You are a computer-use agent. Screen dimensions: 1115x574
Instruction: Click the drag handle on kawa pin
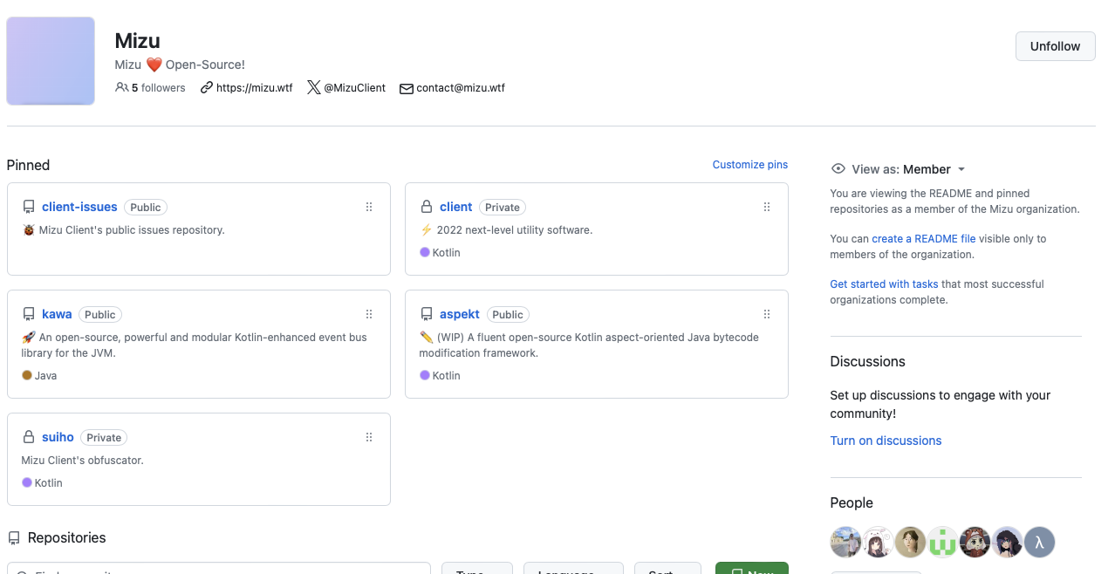pyautogui.click(x=369, y=315)
